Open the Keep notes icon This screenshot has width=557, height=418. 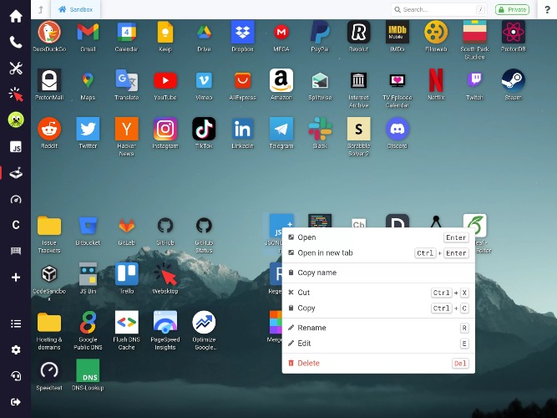click(165, 32)
